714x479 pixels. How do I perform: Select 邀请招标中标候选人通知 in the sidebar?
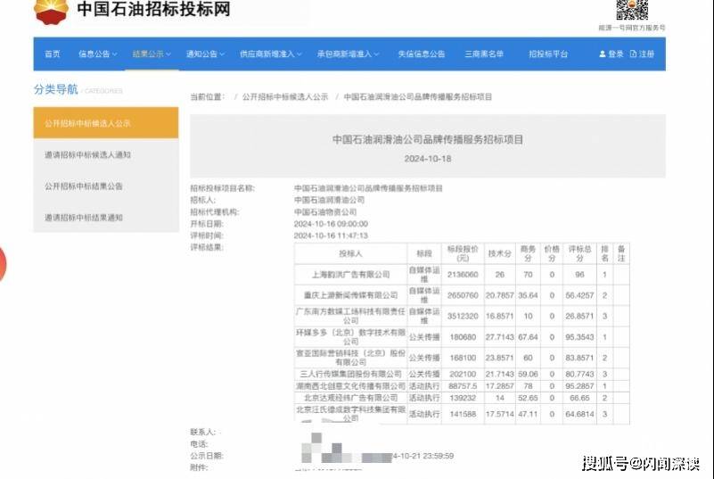click(x=106, y=154)
